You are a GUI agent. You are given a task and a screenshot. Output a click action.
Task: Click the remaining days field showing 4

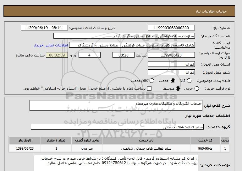point(90,55)
